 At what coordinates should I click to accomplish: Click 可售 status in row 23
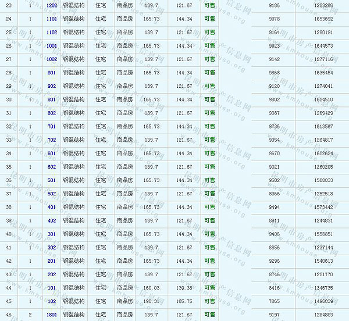[209, 5]
